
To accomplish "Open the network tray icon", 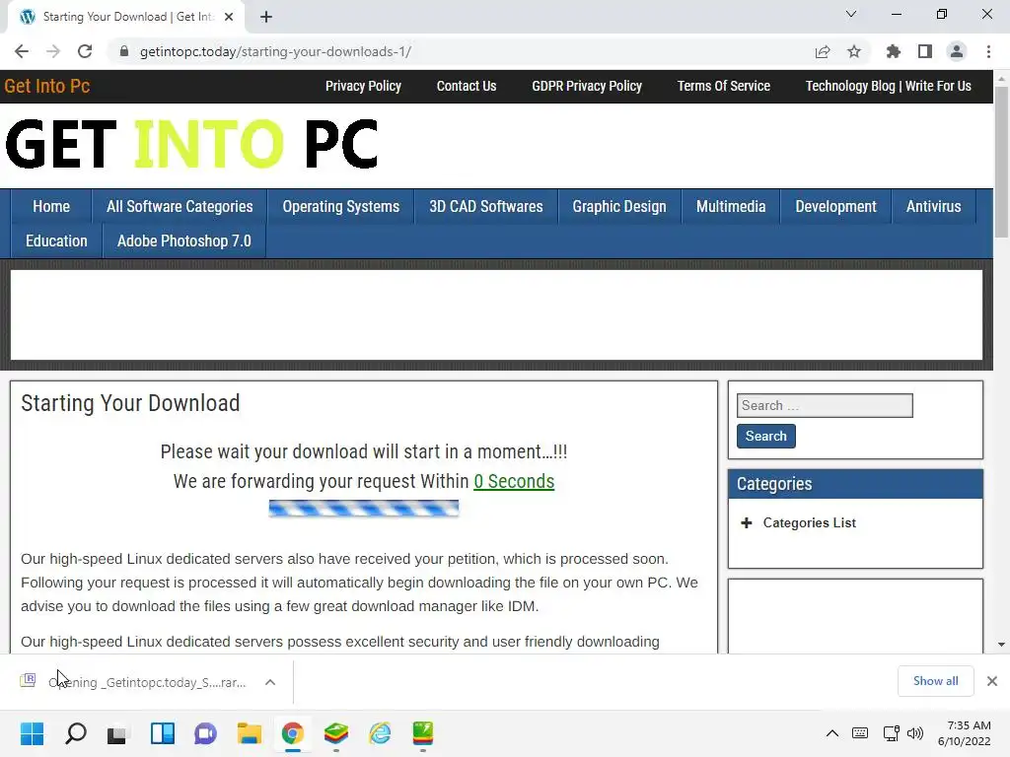I will (892, 733).
